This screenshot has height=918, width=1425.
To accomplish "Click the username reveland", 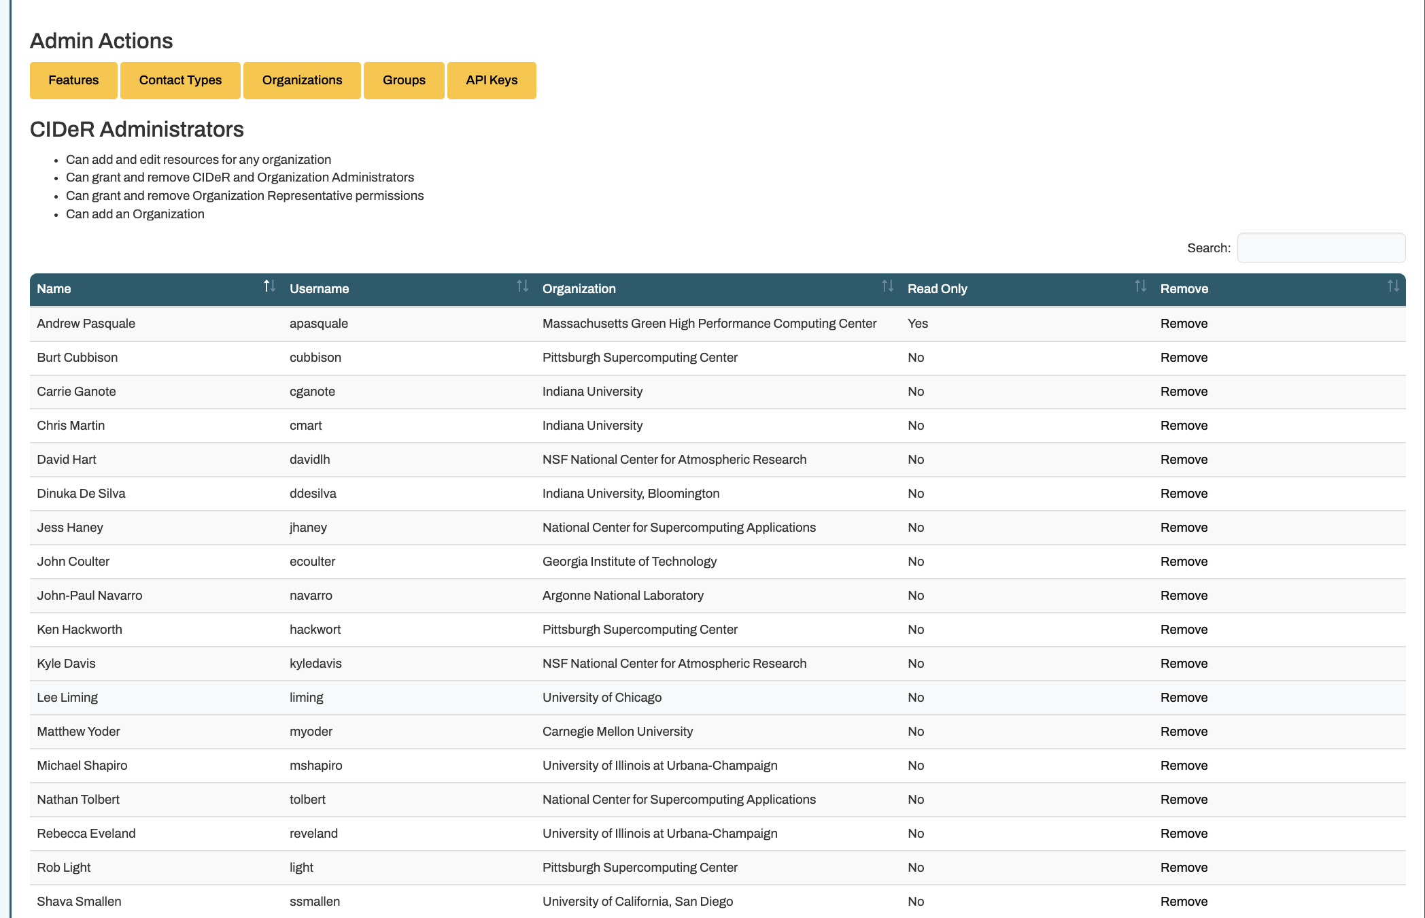I will tap(313, 834).
